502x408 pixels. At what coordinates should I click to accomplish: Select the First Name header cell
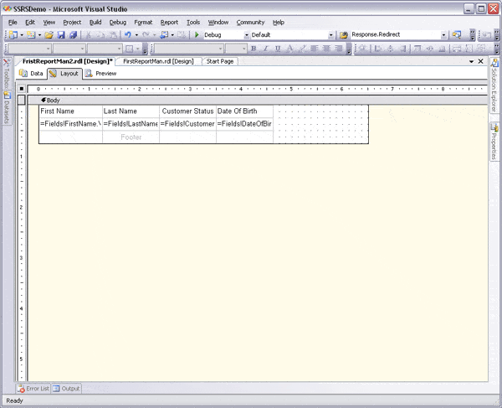(70, 111)
